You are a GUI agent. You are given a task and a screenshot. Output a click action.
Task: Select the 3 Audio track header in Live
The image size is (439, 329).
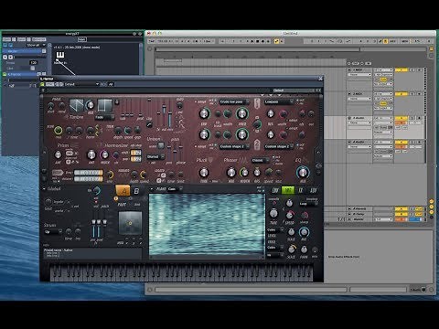click(359, 118)
